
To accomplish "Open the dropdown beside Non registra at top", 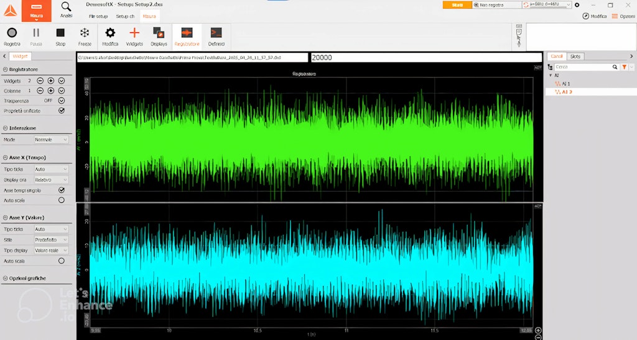I will click(x=547, y=5).
